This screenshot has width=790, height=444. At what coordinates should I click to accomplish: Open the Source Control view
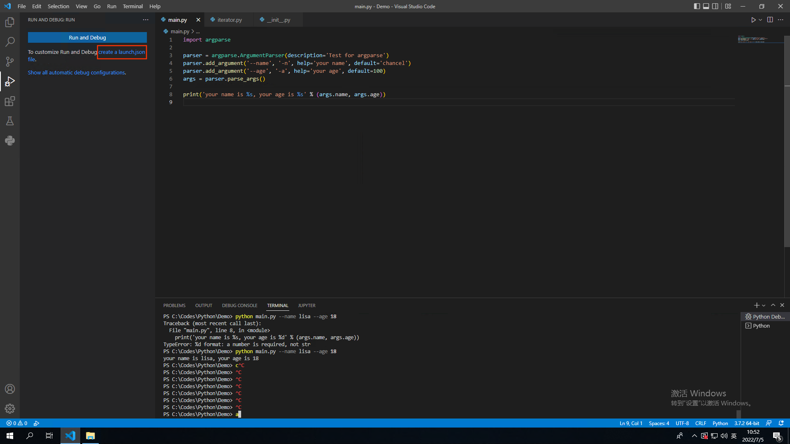(x=10, y=62)
